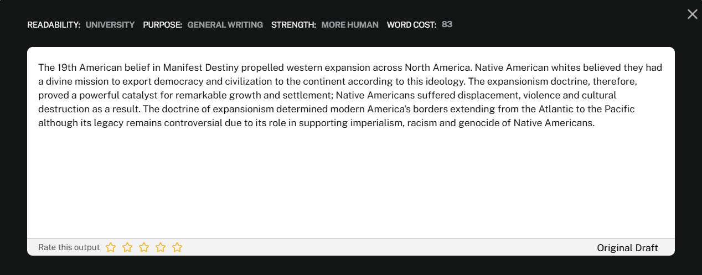
Task: Click the GENERAL WRITING purpose value
Action: pos(225,25)
